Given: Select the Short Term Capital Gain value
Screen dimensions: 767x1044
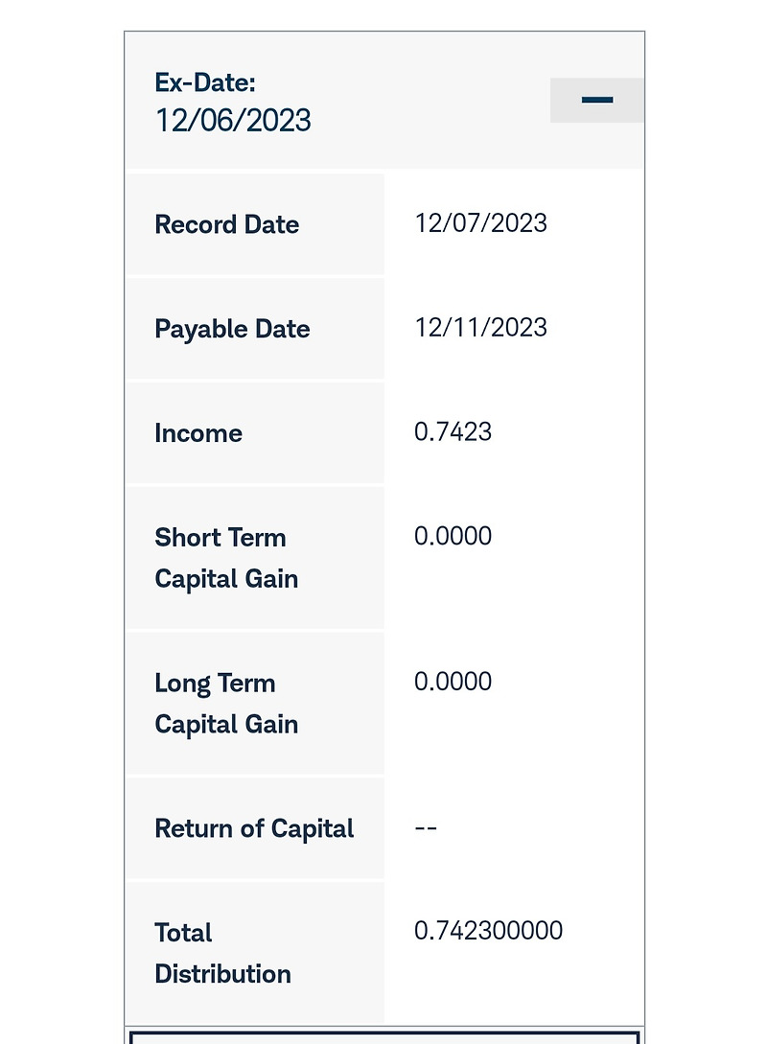Looking at the screenshot, I should 453,536.
